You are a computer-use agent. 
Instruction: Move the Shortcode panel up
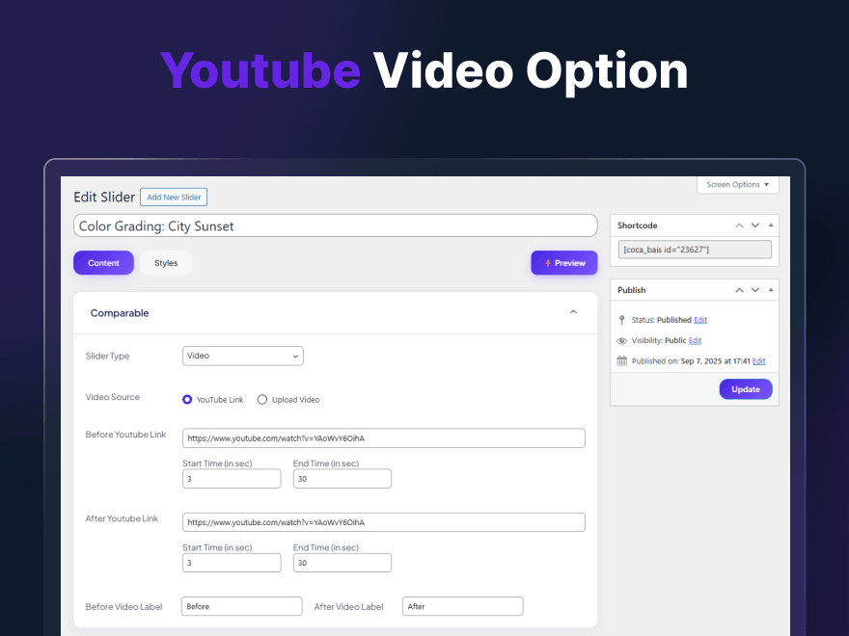739,225
